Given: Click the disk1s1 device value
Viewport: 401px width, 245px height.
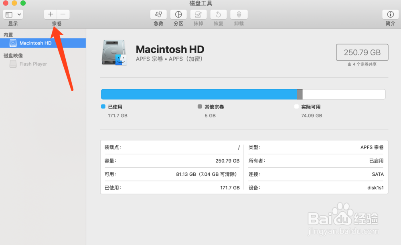Looking at the screenshot, I should (375, 188).
